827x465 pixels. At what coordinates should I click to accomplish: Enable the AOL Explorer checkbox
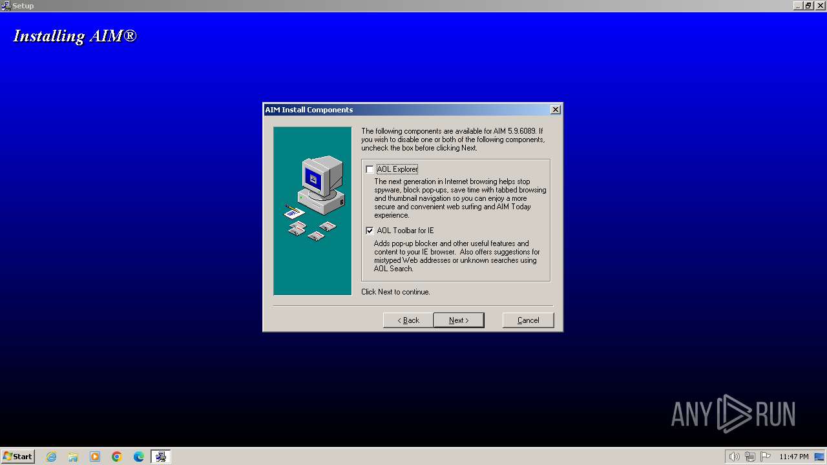tap(370, 169)
